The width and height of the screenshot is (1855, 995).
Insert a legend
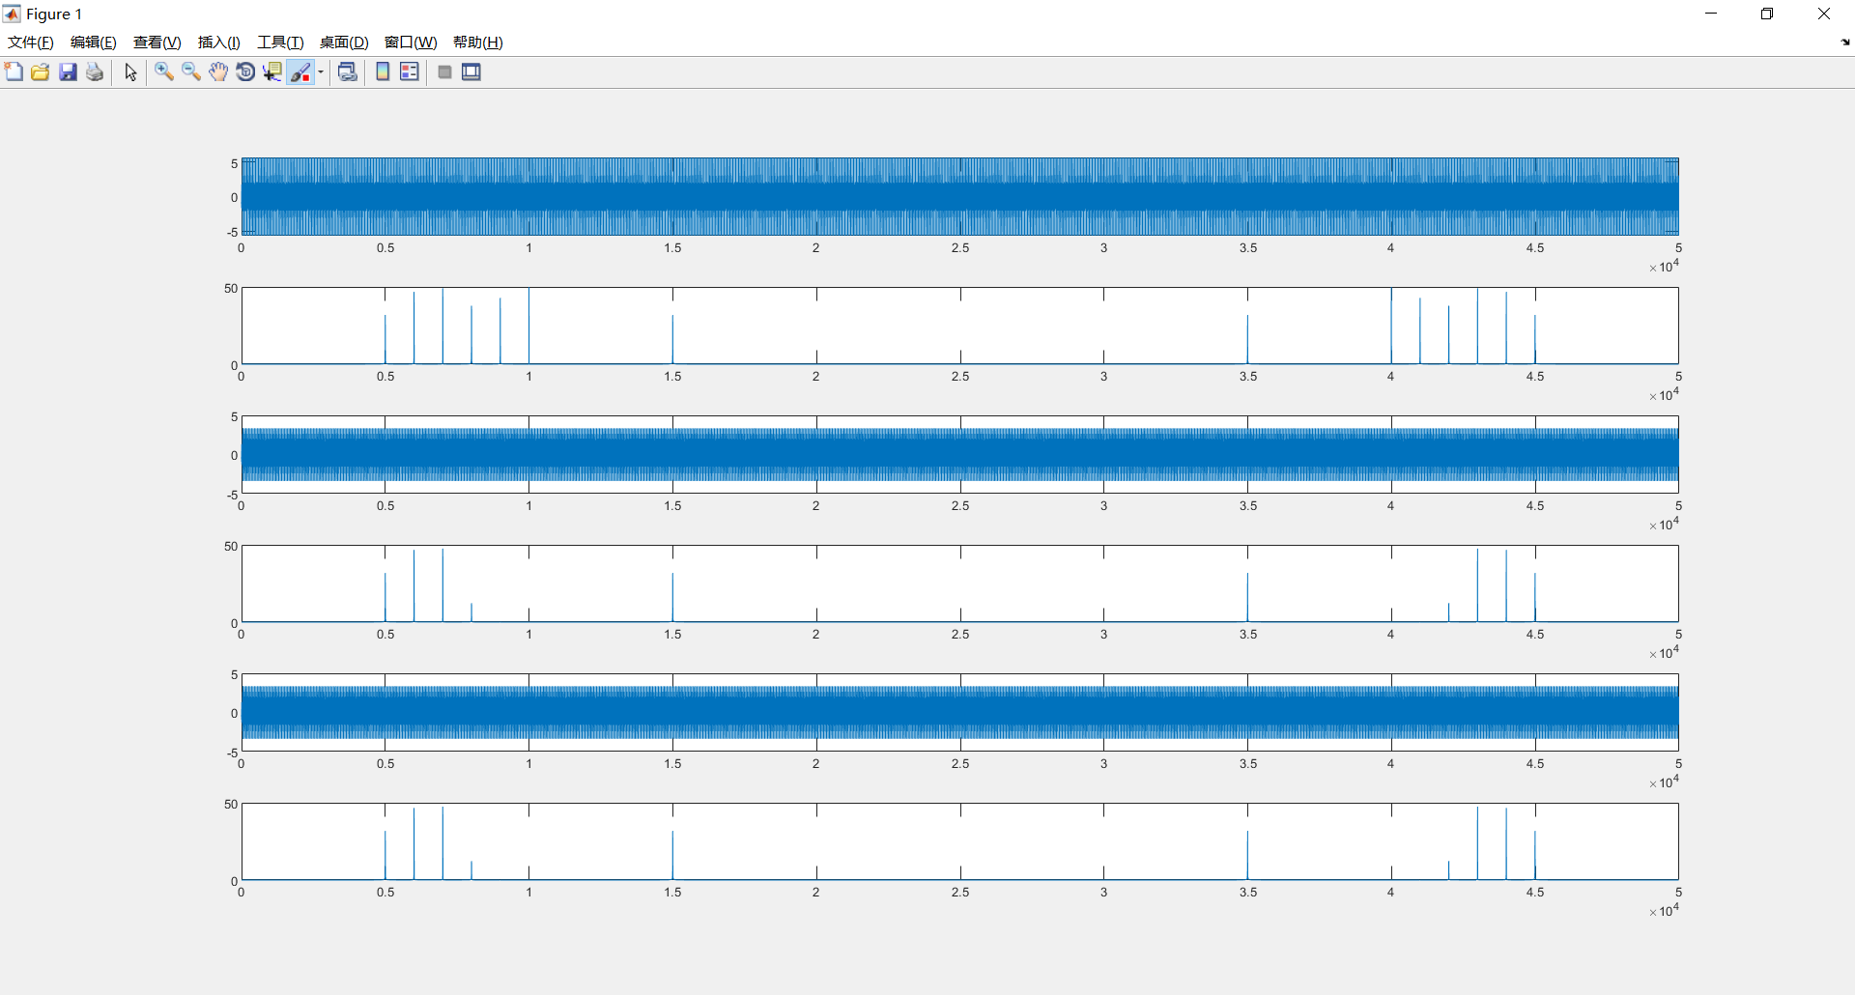409,71
